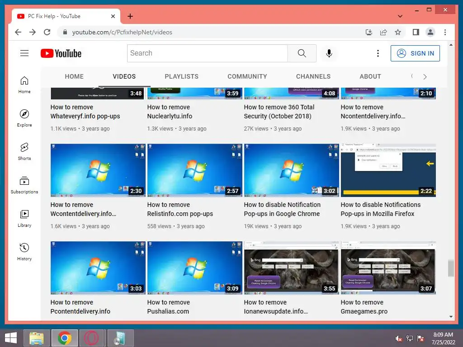463x347 pixels.
Task: Open Opera browser from taskbar
Action: [x=91, y=338]
